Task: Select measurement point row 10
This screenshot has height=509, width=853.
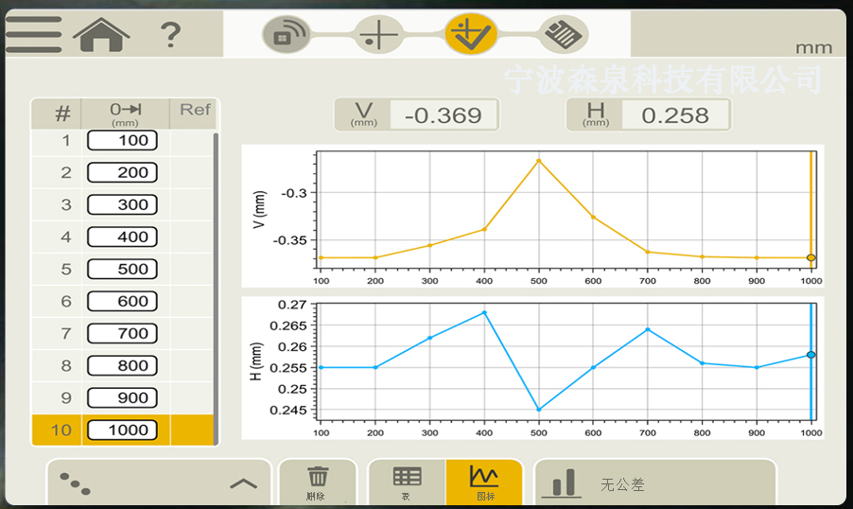Action: [x=61, y=430]
